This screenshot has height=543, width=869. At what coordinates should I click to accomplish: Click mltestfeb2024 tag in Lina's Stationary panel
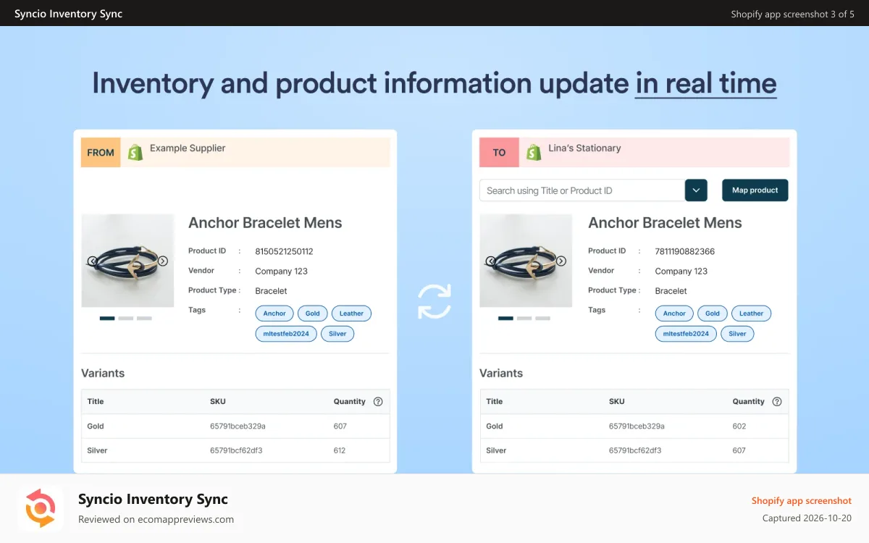tap(686, 334)
